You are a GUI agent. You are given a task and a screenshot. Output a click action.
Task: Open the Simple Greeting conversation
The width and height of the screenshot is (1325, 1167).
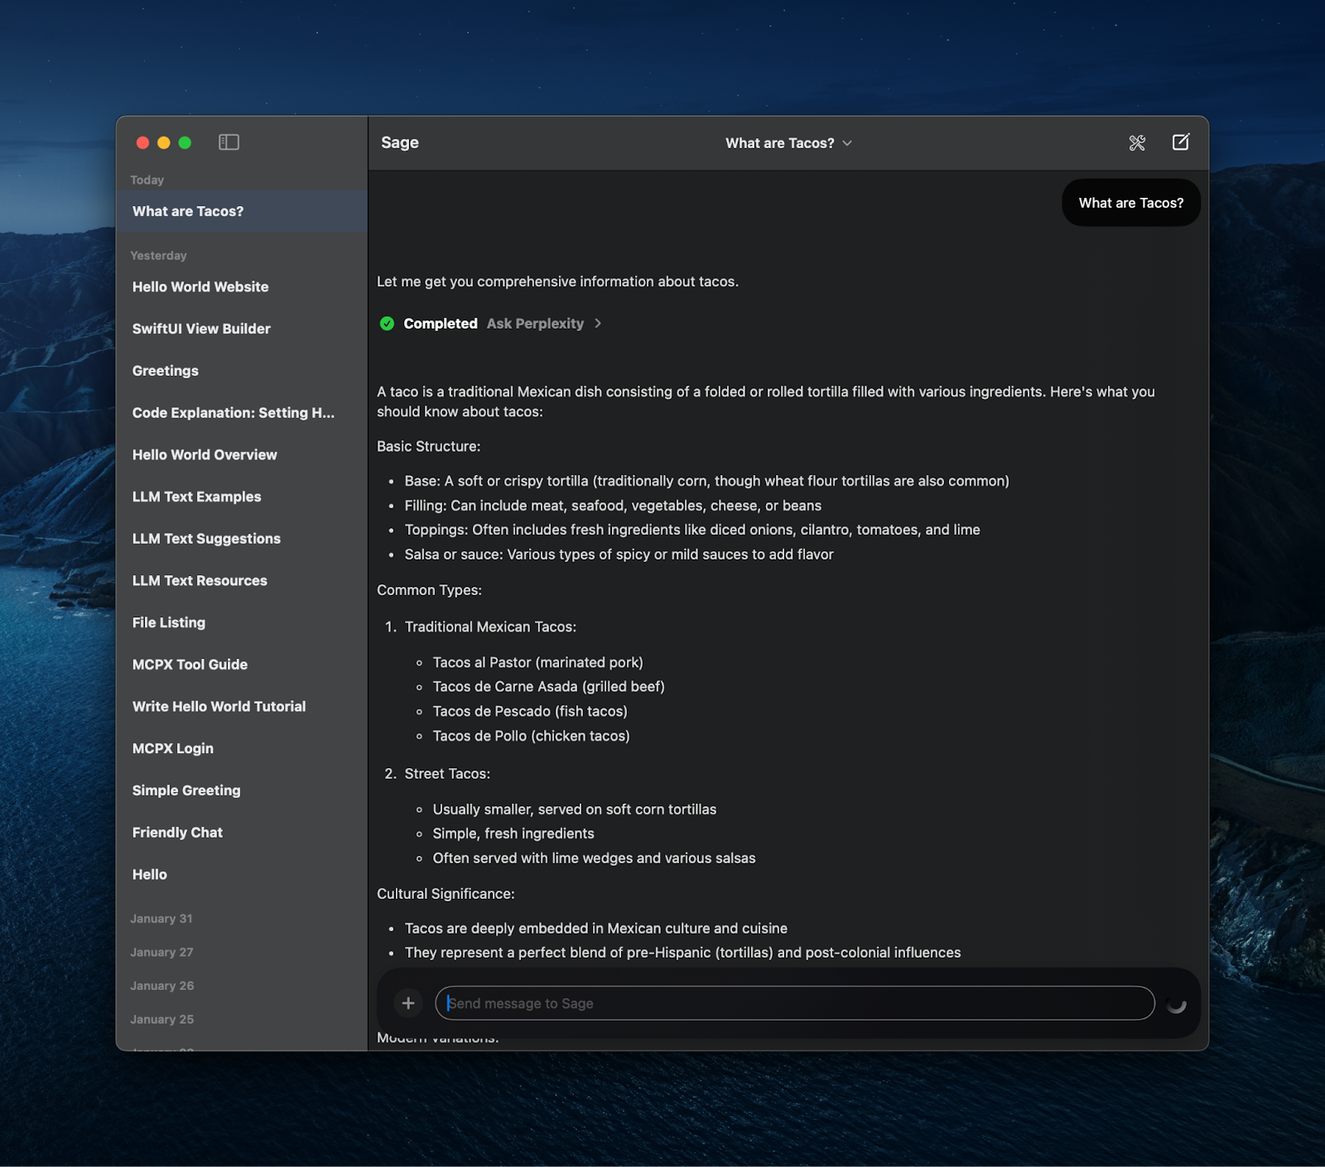[x=242, y=790]
